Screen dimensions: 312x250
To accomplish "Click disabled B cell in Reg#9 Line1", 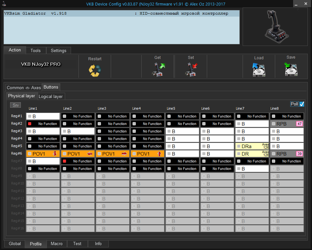I will 43,176.
